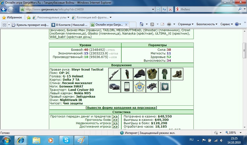Click the star badge item icon
Screen dimensions: 247x145
139,87
